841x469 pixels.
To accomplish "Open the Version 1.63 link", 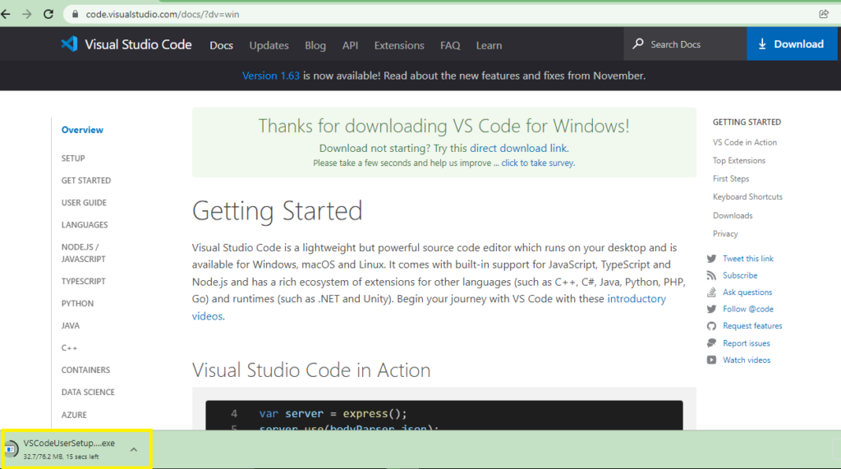I will [271, 76].
